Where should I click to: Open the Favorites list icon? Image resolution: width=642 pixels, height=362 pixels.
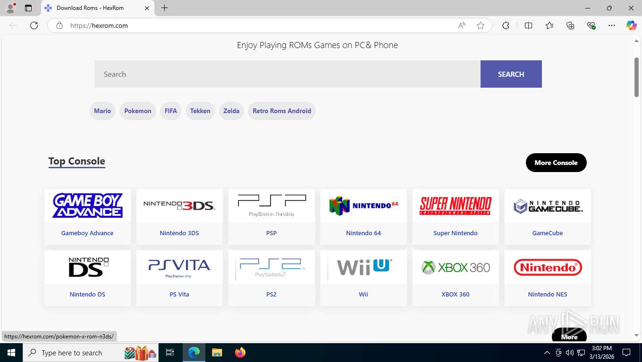pyautogui.click(x=549, y=25)
